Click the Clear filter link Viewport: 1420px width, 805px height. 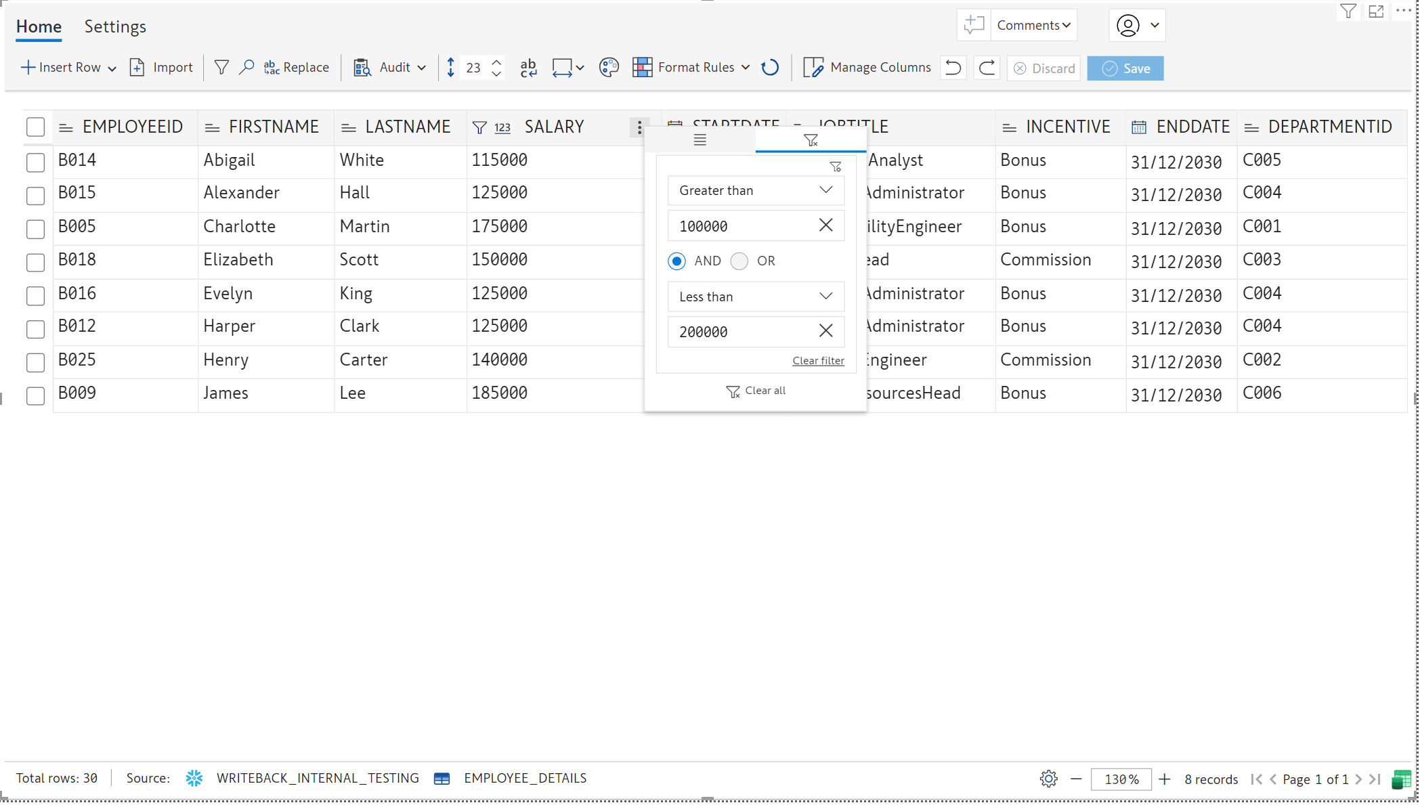click(x=817, y=361)
